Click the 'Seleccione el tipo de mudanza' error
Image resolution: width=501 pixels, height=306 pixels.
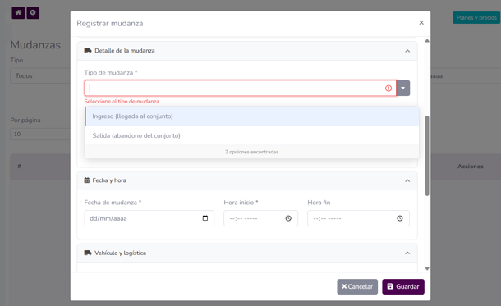click(122, 102)
